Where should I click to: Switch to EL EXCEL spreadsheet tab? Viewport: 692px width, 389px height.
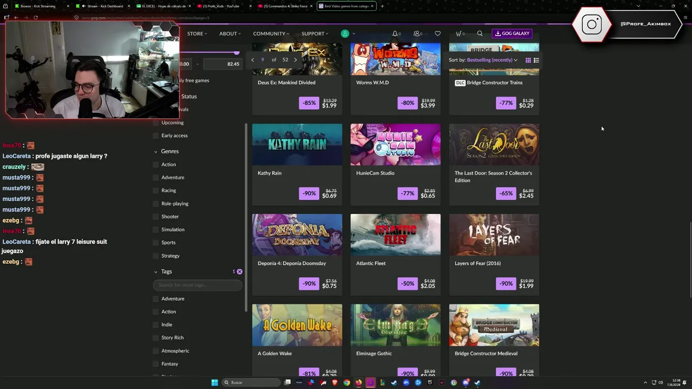coord(164,6)
